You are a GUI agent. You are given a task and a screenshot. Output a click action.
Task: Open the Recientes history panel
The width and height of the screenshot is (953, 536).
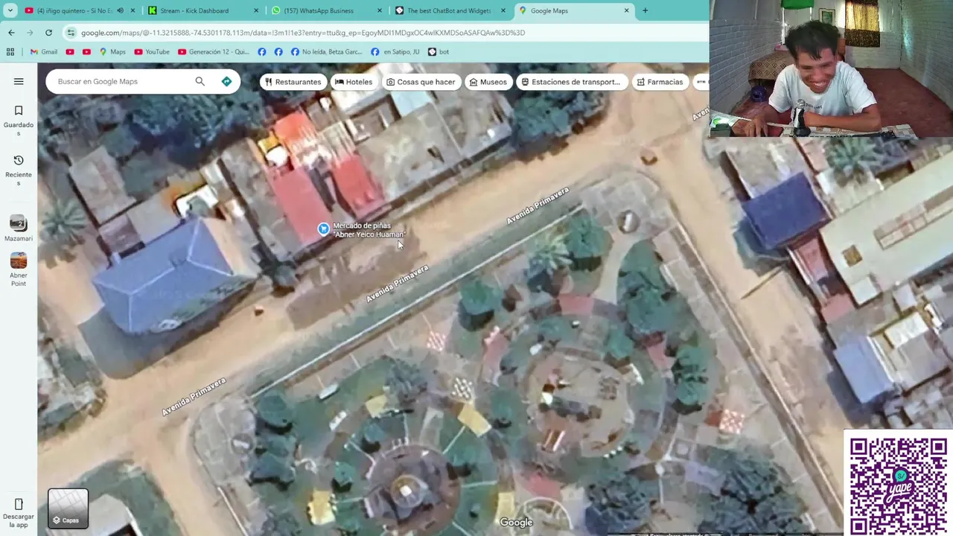pos(19,170)
